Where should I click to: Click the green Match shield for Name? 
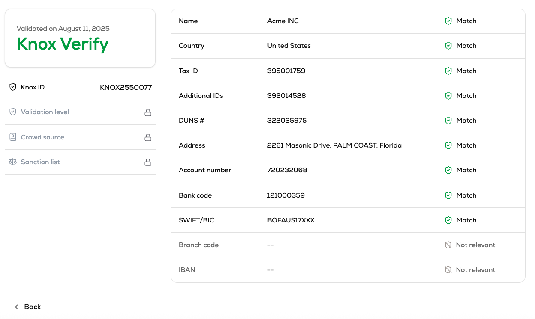[448, 21]
